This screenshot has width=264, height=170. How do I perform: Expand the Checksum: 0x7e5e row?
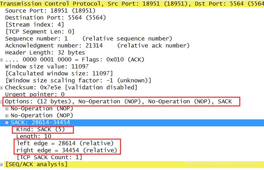(1, 88)
